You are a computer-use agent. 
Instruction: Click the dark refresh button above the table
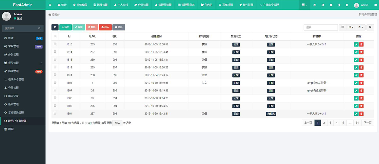click(55, 27)
